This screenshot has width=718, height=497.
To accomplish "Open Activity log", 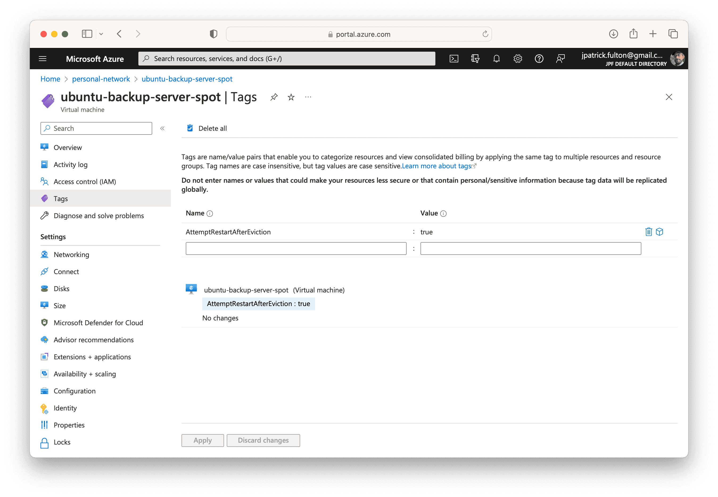I will (x=70, y=164).
